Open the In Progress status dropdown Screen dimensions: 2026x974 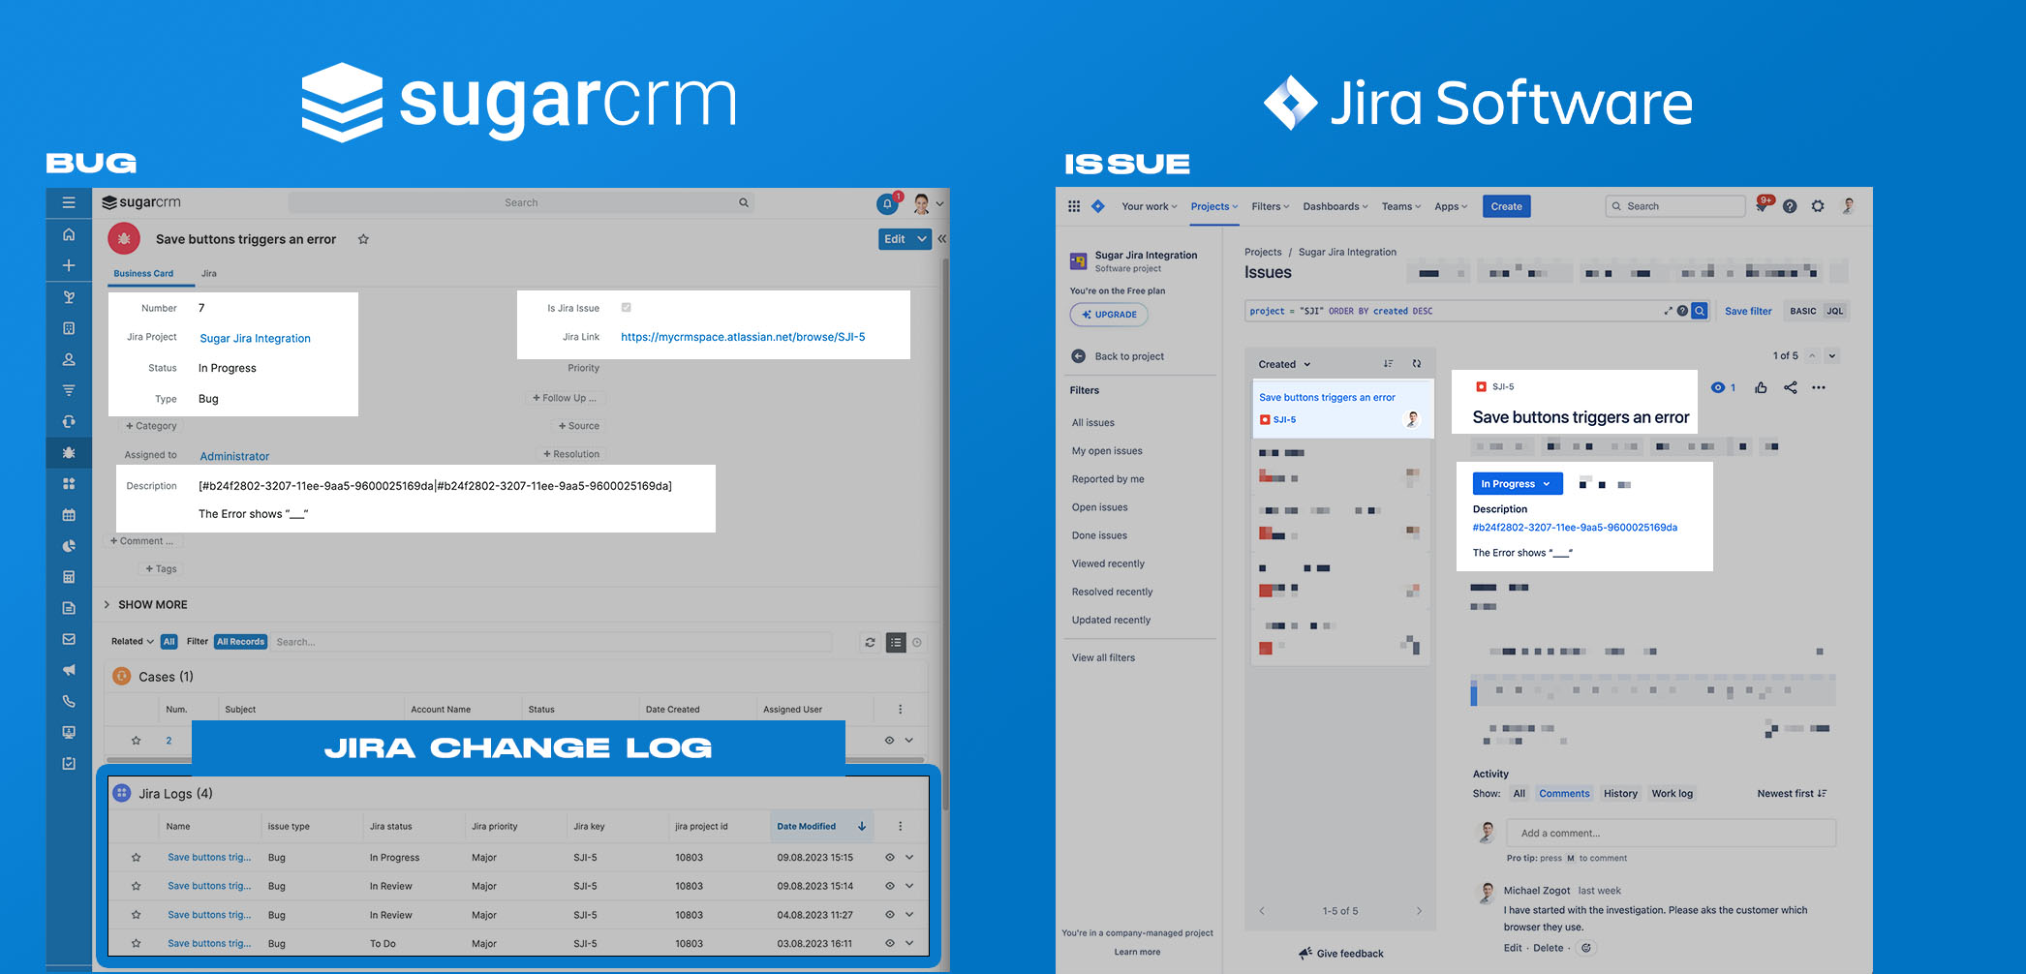click(x=1517, y=484)
